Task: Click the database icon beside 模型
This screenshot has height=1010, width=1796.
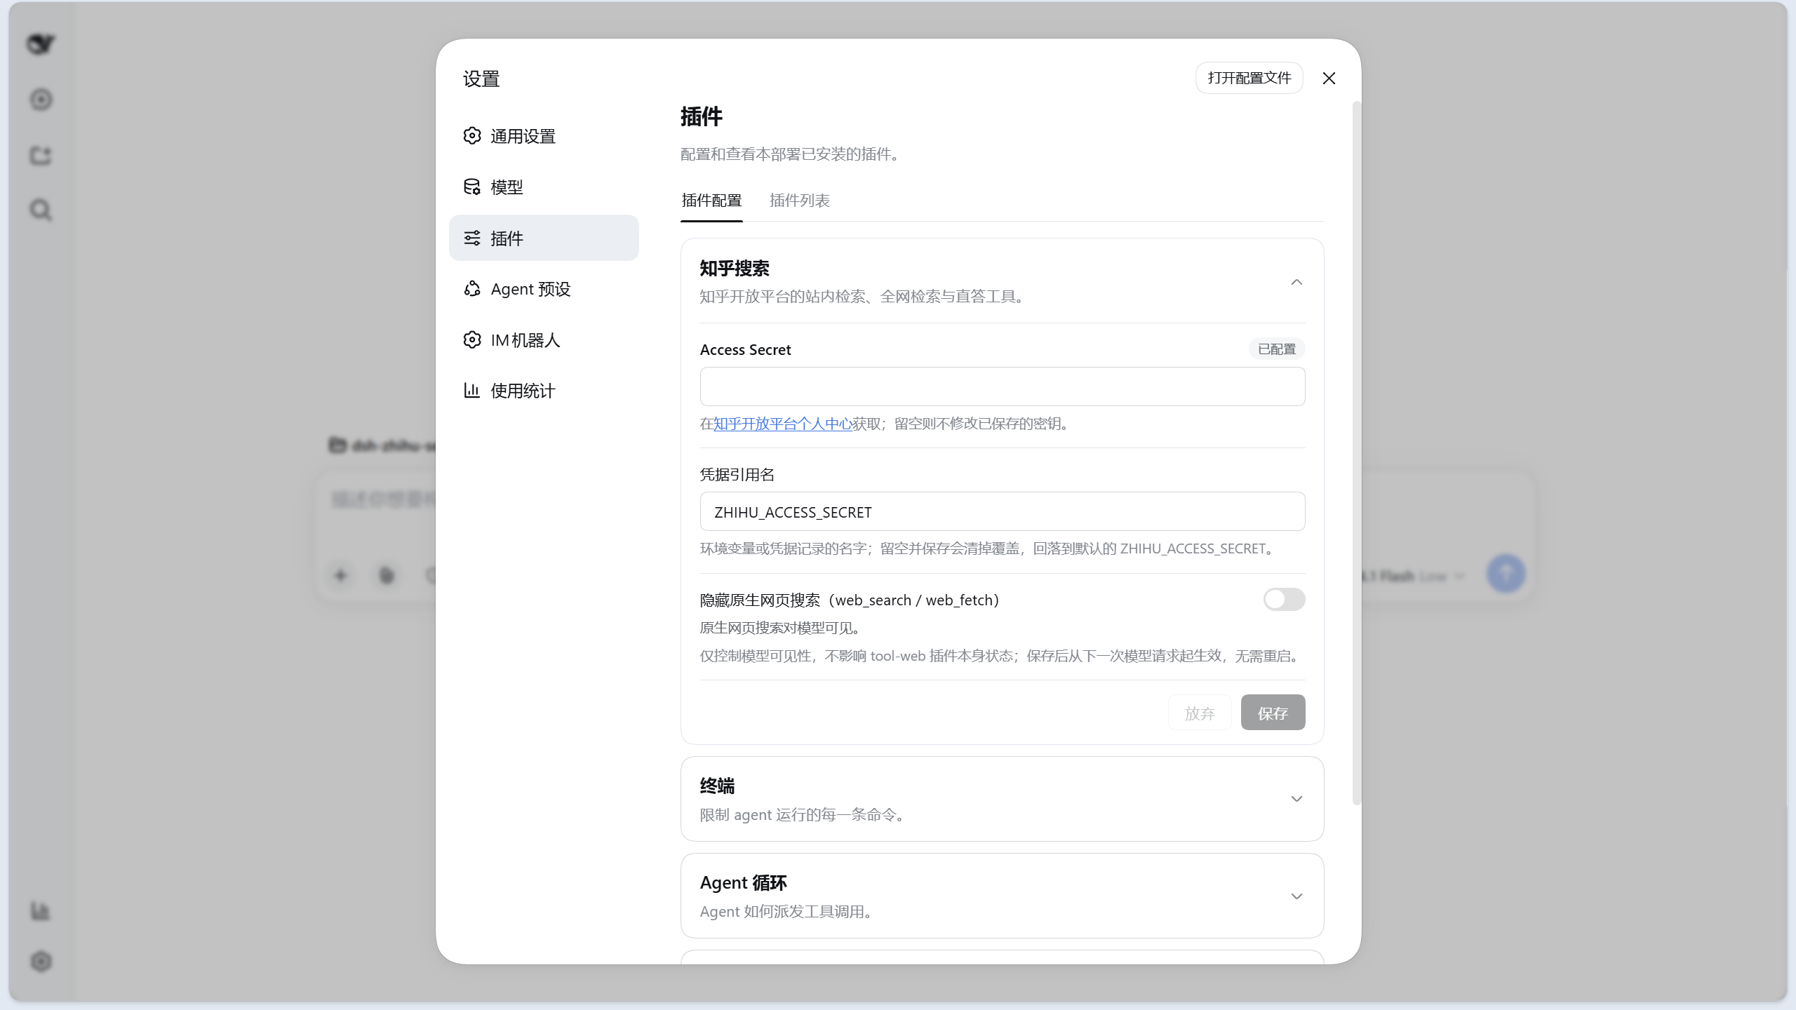Action: tap(472, 187)
